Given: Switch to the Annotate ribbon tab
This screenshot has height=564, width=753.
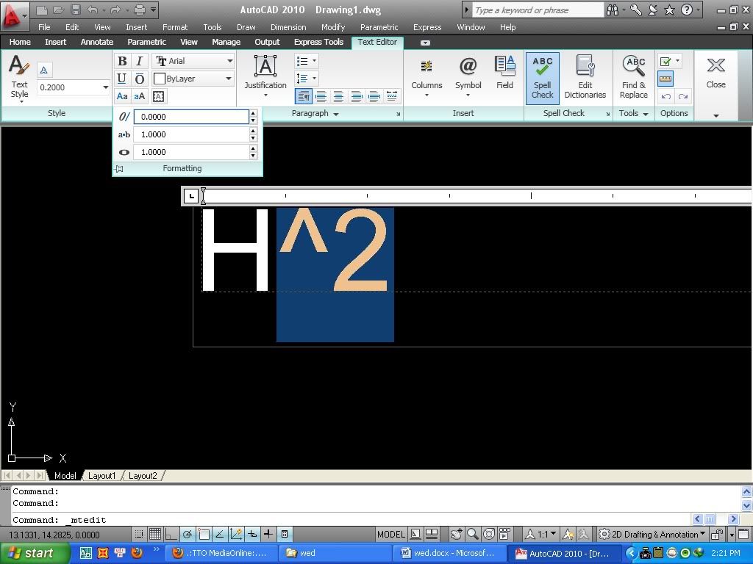Looking at the screenshot, I should pos(97,42).
